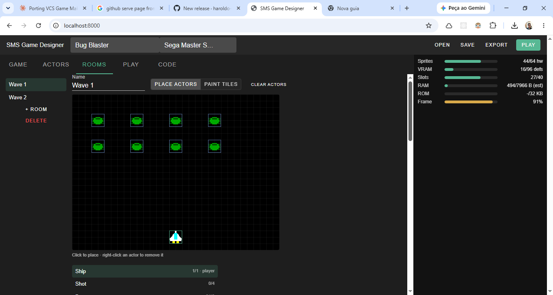Screen dimensions: 553x295
Task: Close the github serve page tab
Action: [162, 8]
